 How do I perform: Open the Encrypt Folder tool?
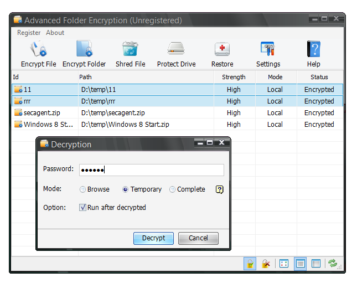tap(84, 54)
